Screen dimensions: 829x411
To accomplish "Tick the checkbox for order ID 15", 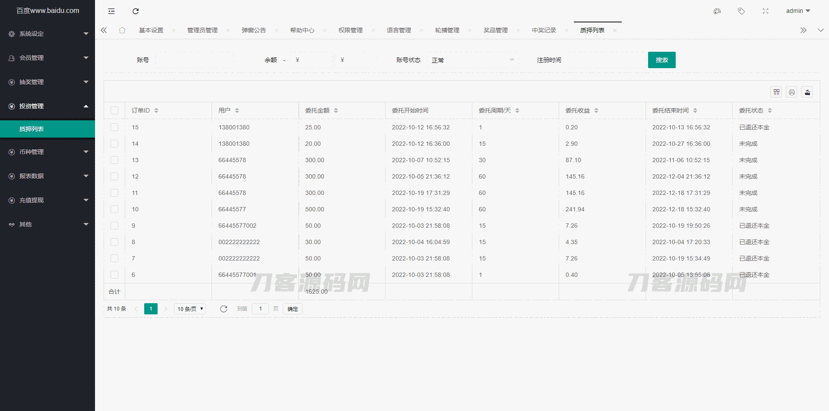I will [x=114, y=127].
